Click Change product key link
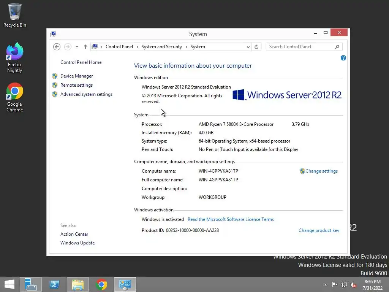This screenshot has height=292, width=389. click(x=319, y=230)
